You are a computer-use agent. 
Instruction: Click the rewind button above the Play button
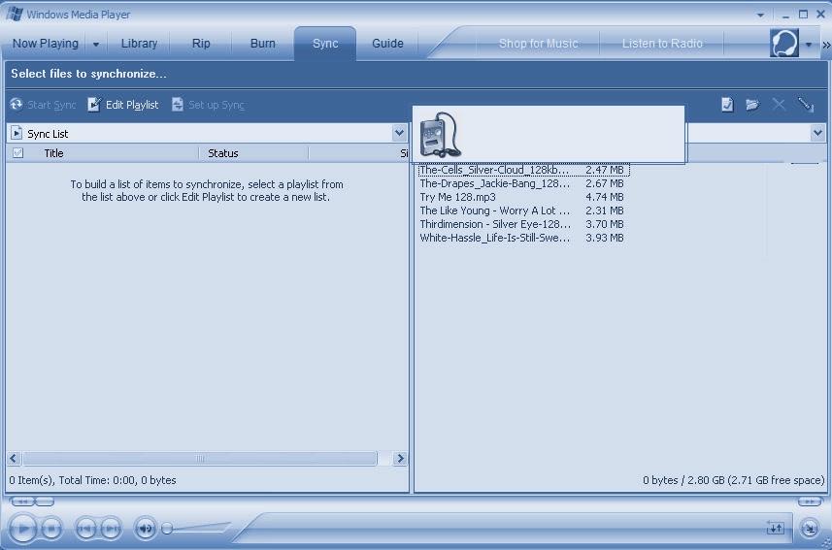point(21,501)
